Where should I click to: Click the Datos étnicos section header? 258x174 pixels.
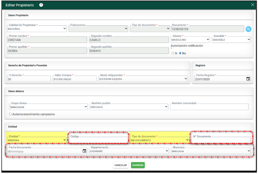[x=16, y=91]
